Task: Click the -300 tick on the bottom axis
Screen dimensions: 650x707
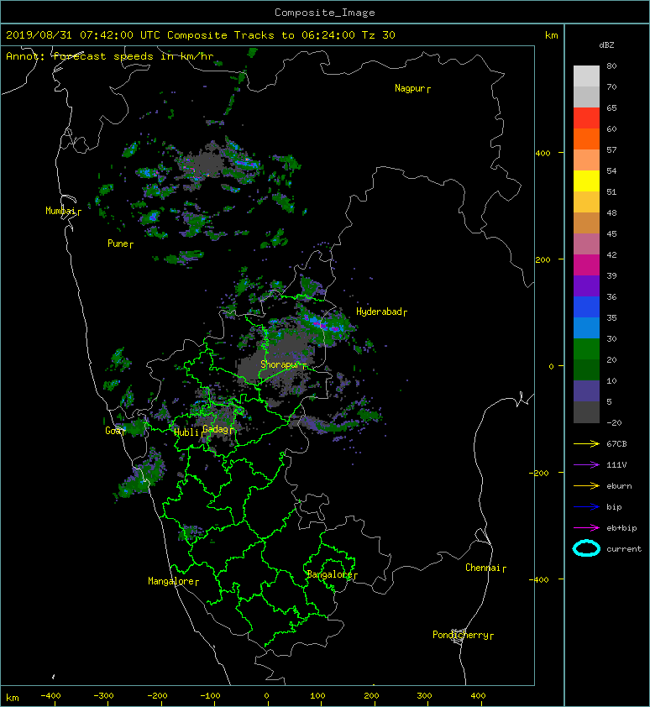Action: [104, 696]
